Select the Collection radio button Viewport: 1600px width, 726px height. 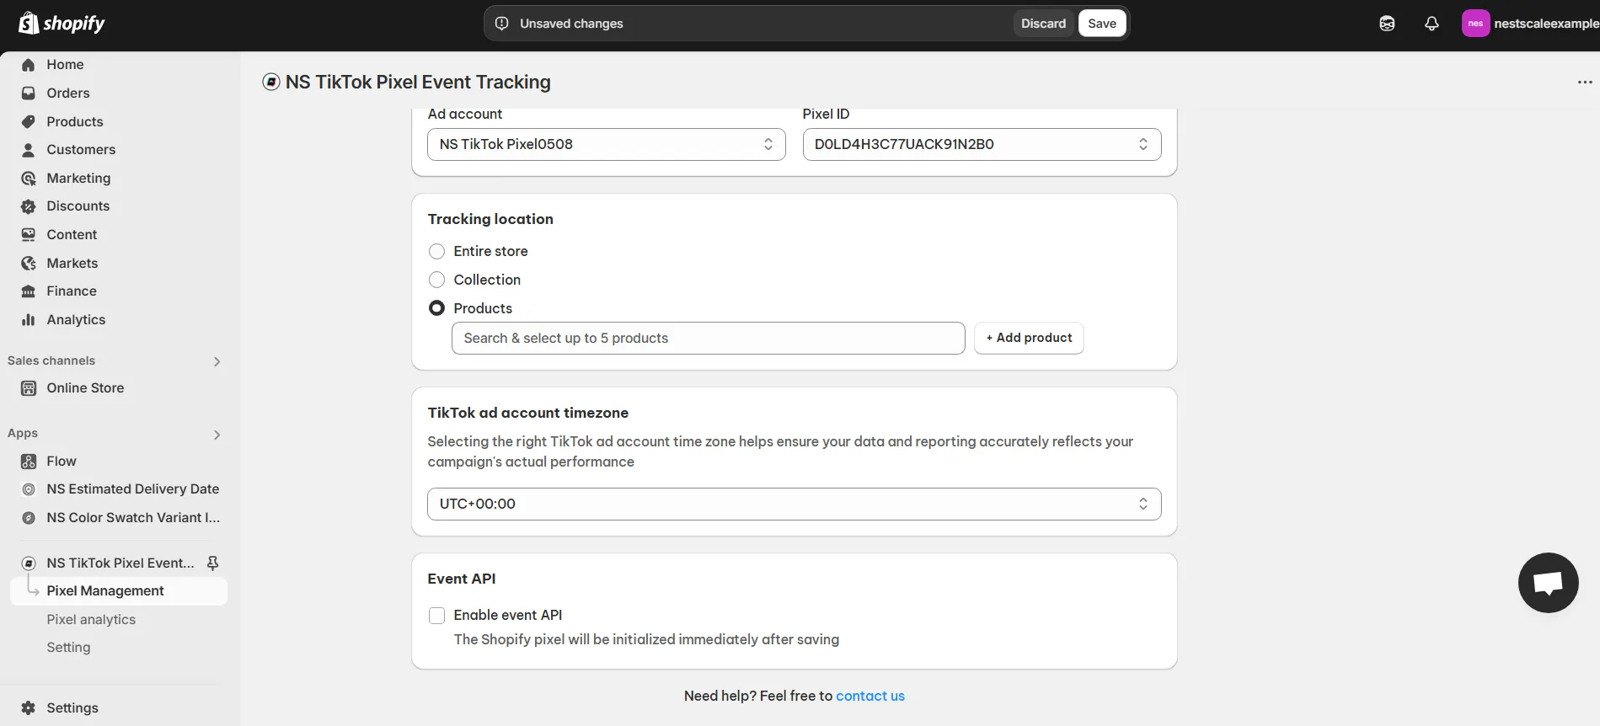pos(436,280)
